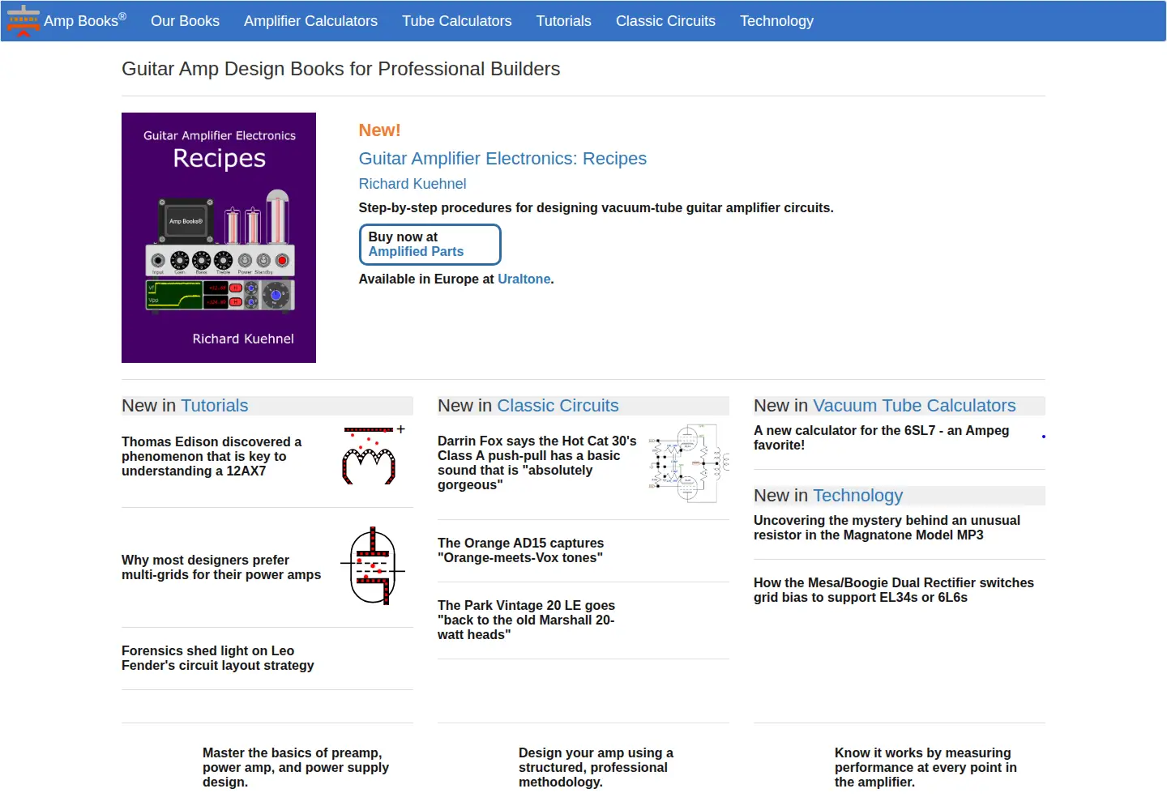Click the Richard Kuehnel author link

coord(413,184)
